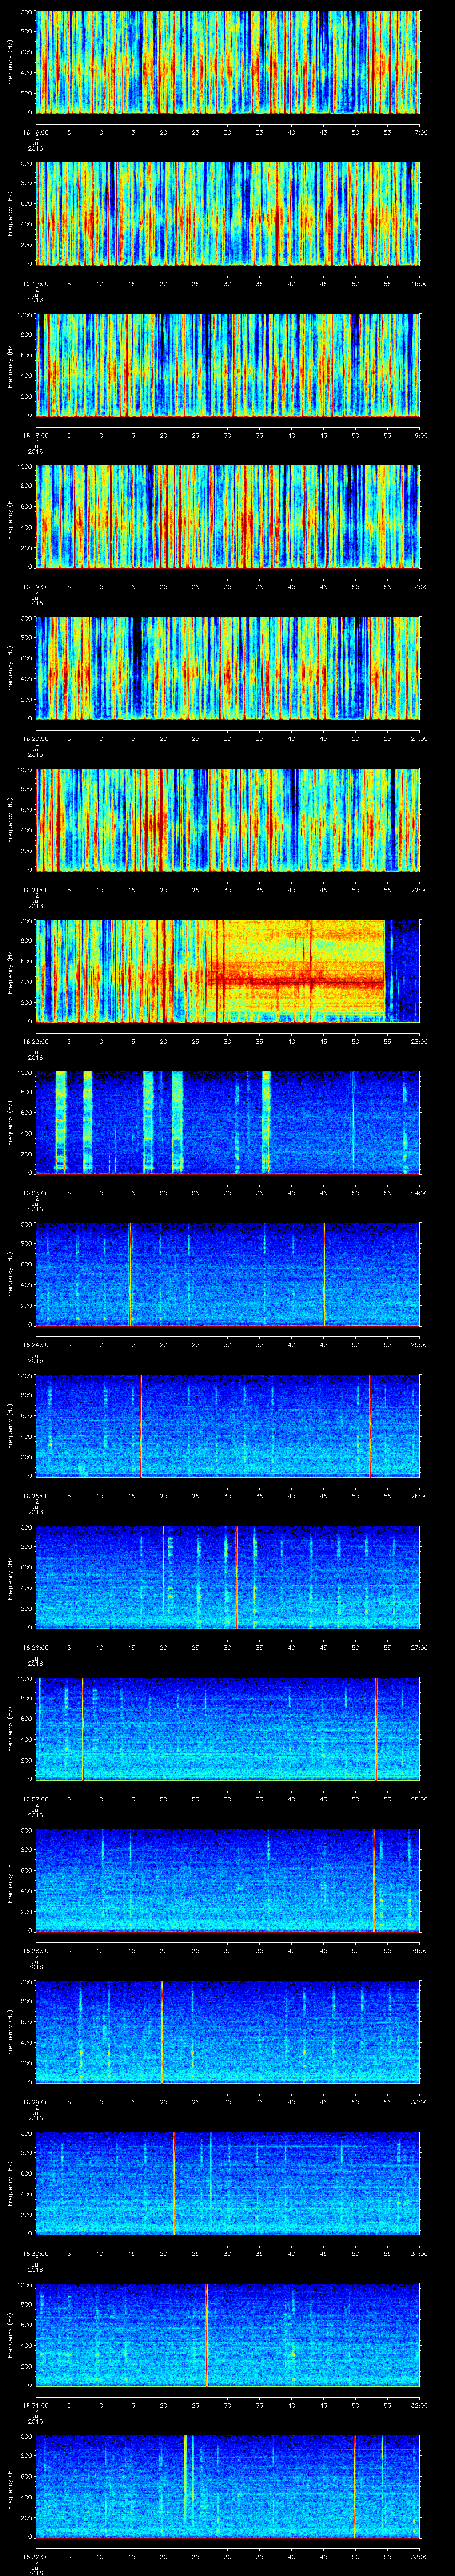
Task: Click the 16:31:00 start time label
Action: click(35, 2405)
